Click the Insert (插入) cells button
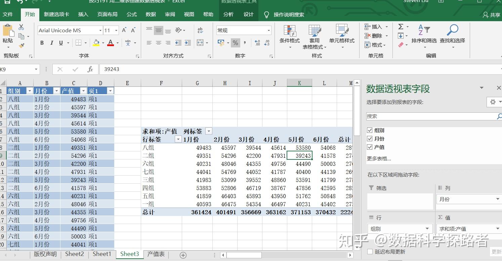Screen dimensions: 502x261 376,27
